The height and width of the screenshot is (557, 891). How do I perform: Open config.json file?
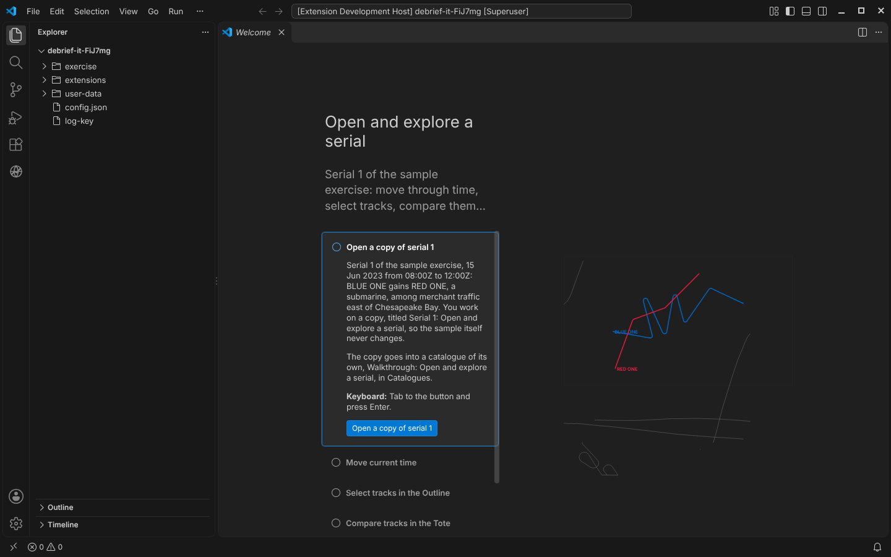(123, 107)
